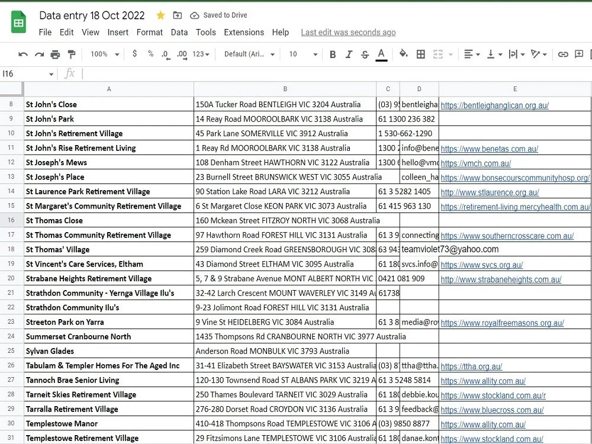Toggle italic formatting
This screenshot has width=592, height=444.
349,54
